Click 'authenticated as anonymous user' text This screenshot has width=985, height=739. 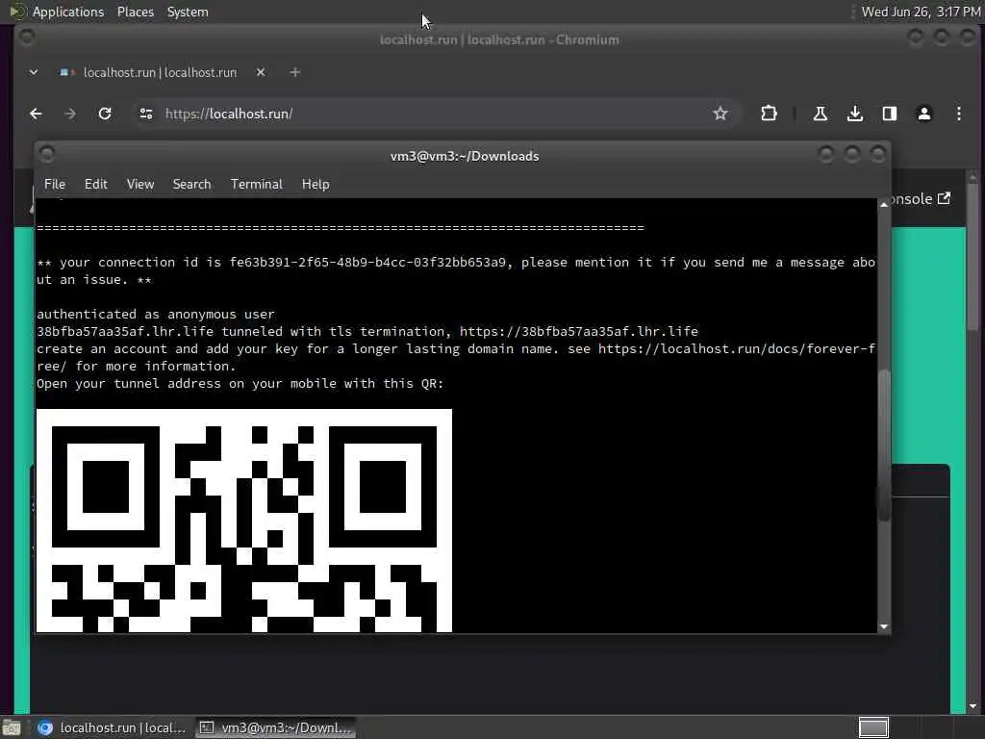coord(155,315)
